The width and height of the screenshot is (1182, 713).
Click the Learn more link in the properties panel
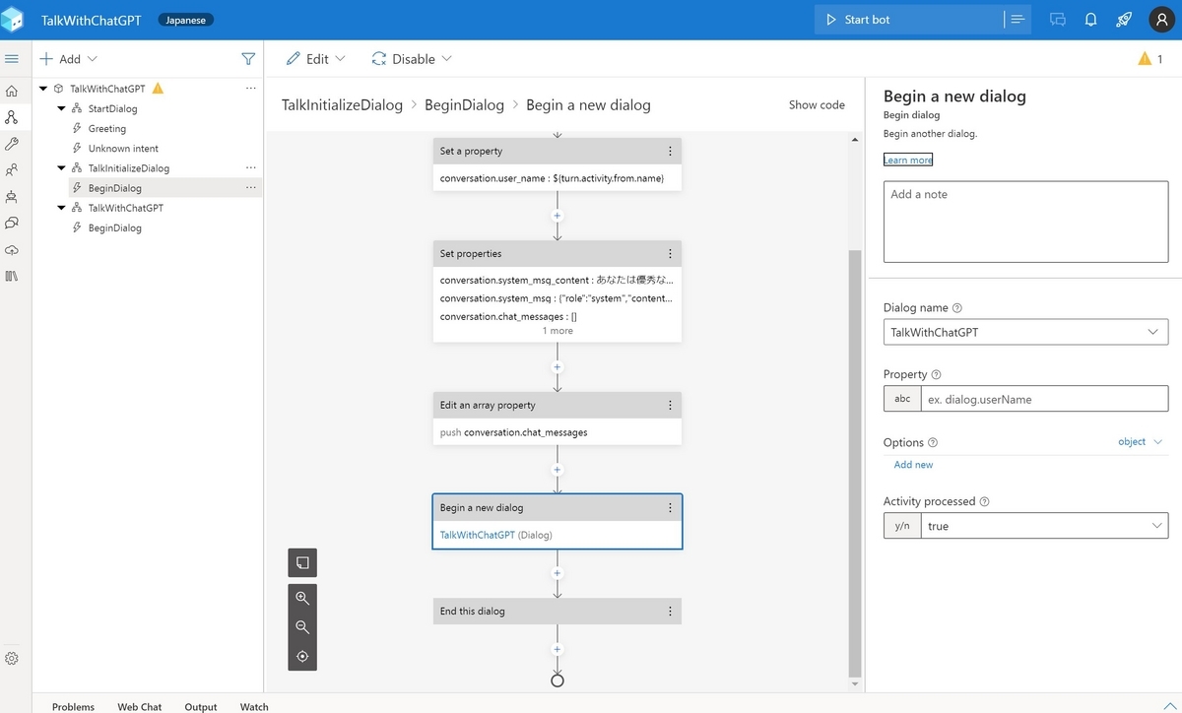click(907, 159)
